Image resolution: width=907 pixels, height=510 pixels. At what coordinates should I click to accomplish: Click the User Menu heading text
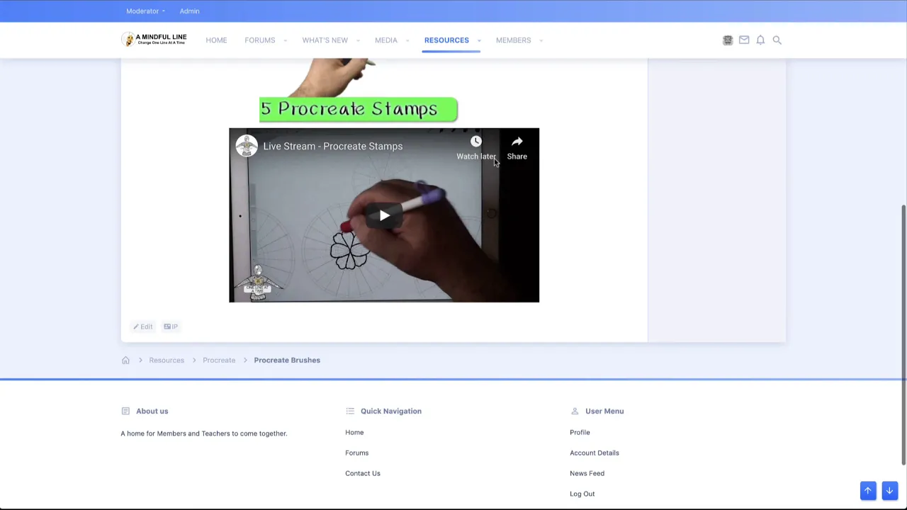[x=604, y=411]
